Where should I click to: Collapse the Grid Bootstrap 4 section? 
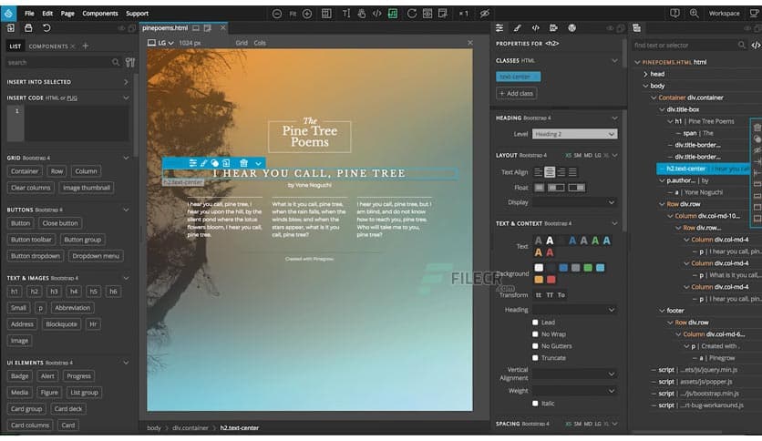[126, 158]
